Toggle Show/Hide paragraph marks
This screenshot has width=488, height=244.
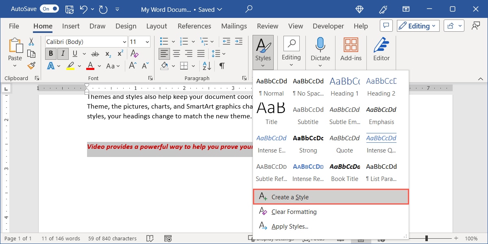pos(221,65)
